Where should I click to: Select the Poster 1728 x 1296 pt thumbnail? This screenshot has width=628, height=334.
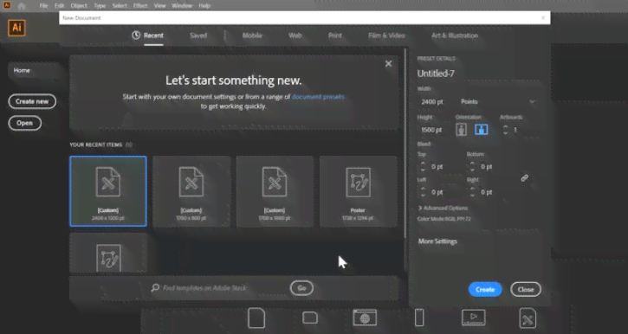pyautogui.click(x=358, y=191)
